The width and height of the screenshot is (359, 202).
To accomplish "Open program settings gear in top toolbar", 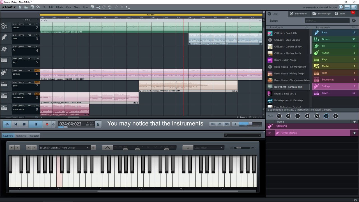I will (38, 7).
